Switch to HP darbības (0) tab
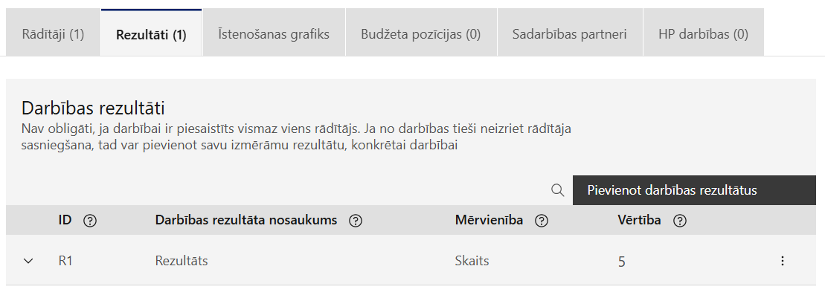This screenshot has width=825, height=295. [703, 33]
